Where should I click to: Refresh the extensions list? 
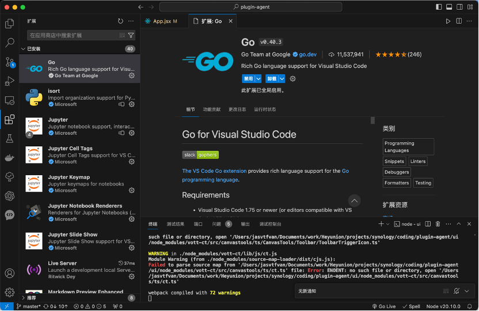coord(120,21)
